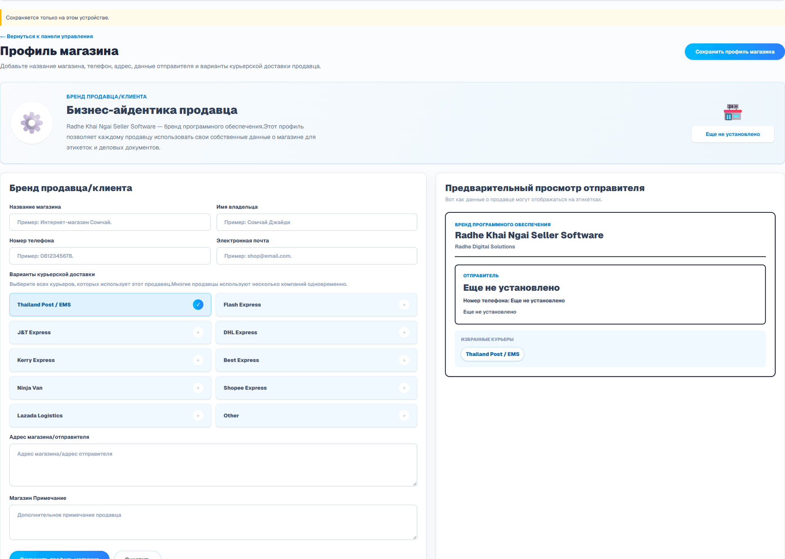The width and height of the screenshot is (785, 559).
Task: Click the Еще не установлено banner button
Action: pos(732,134)
